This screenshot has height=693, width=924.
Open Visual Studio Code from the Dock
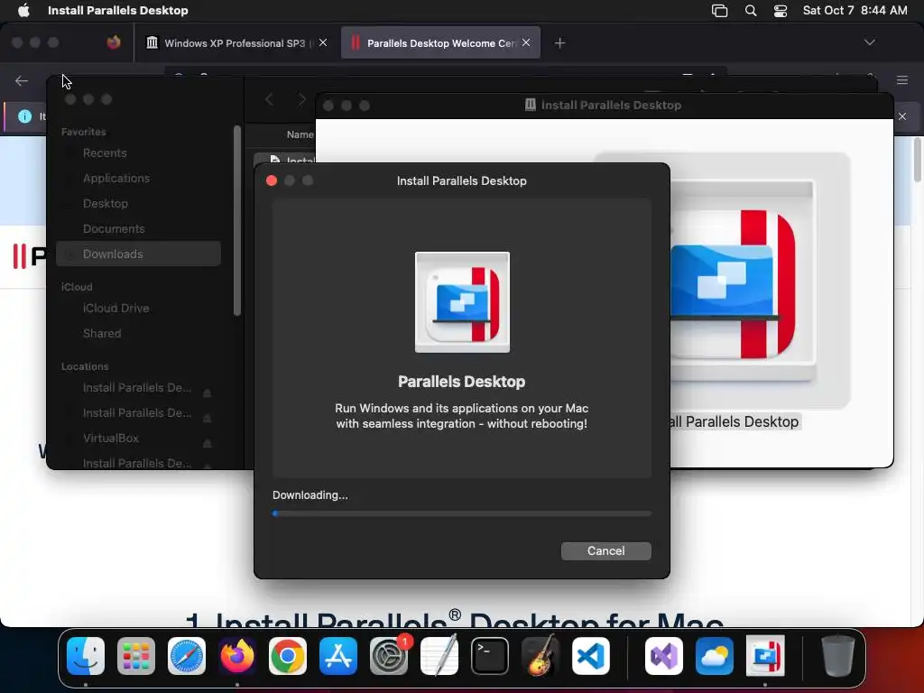click(591, 656)
